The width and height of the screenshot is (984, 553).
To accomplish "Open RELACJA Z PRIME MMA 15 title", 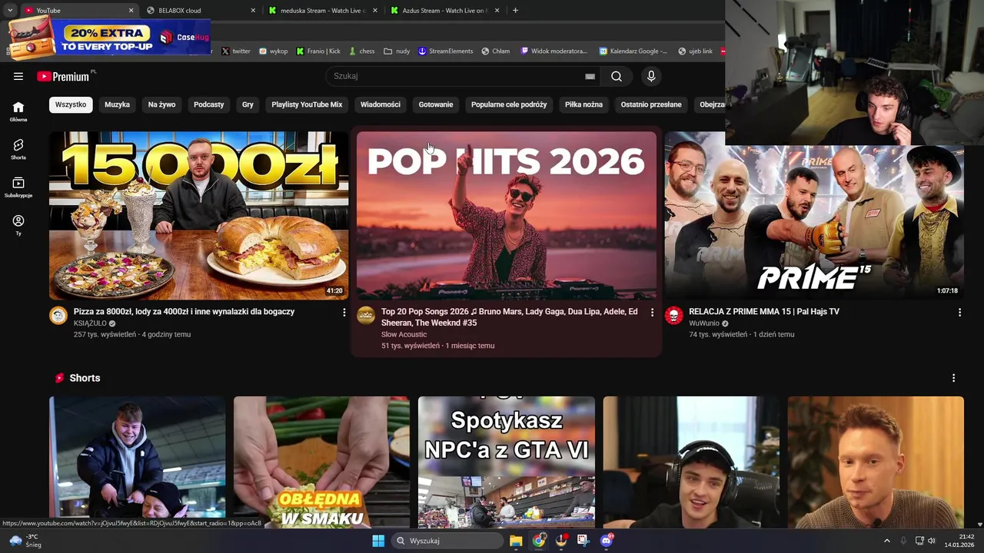I will tap(764, 312).
